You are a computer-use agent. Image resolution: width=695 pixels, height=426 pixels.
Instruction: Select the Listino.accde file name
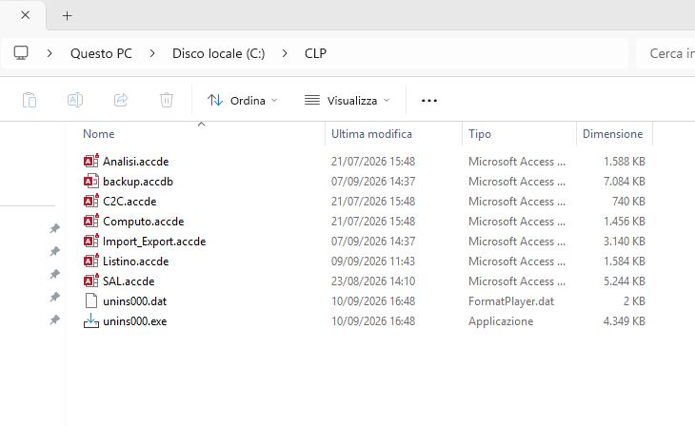(x=135, y=261)
